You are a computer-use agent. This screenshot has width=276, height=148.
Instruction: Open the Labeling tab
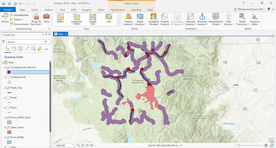click(x=136, y=10)
